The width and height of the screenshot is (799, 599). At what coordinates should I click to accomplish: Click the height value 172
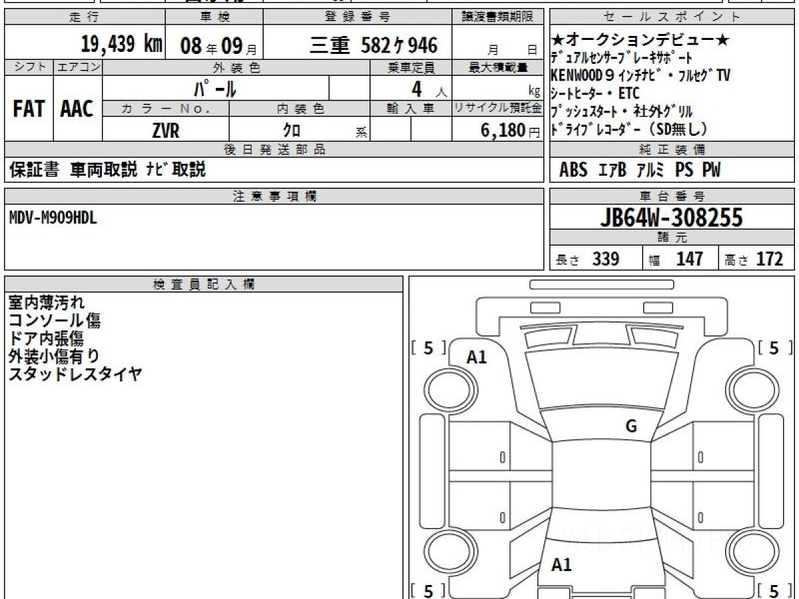pos(769,259)
